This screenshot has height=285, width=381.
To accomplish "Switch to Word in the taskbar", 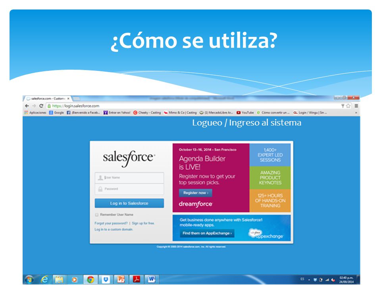I will tap(152, 280).
